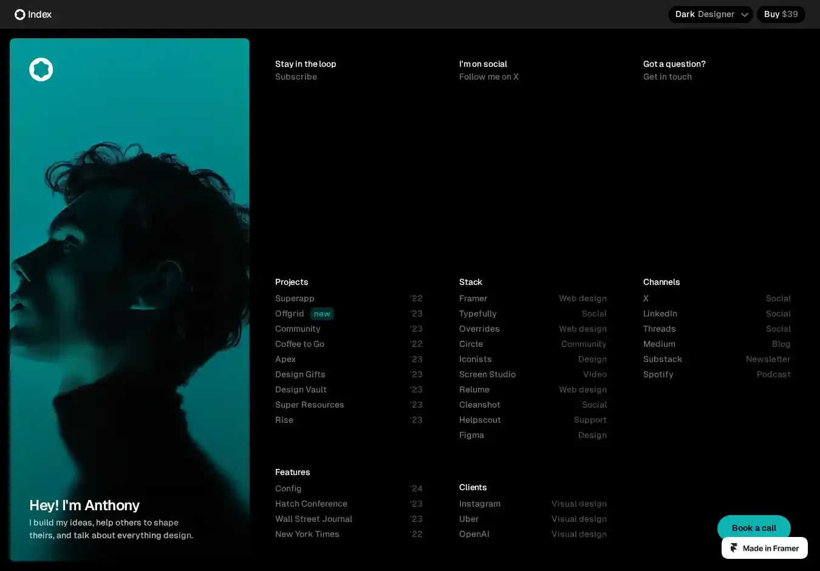Click the Clients section heading
The height and width of the screenshot is (571, 820).
(473, 487)
